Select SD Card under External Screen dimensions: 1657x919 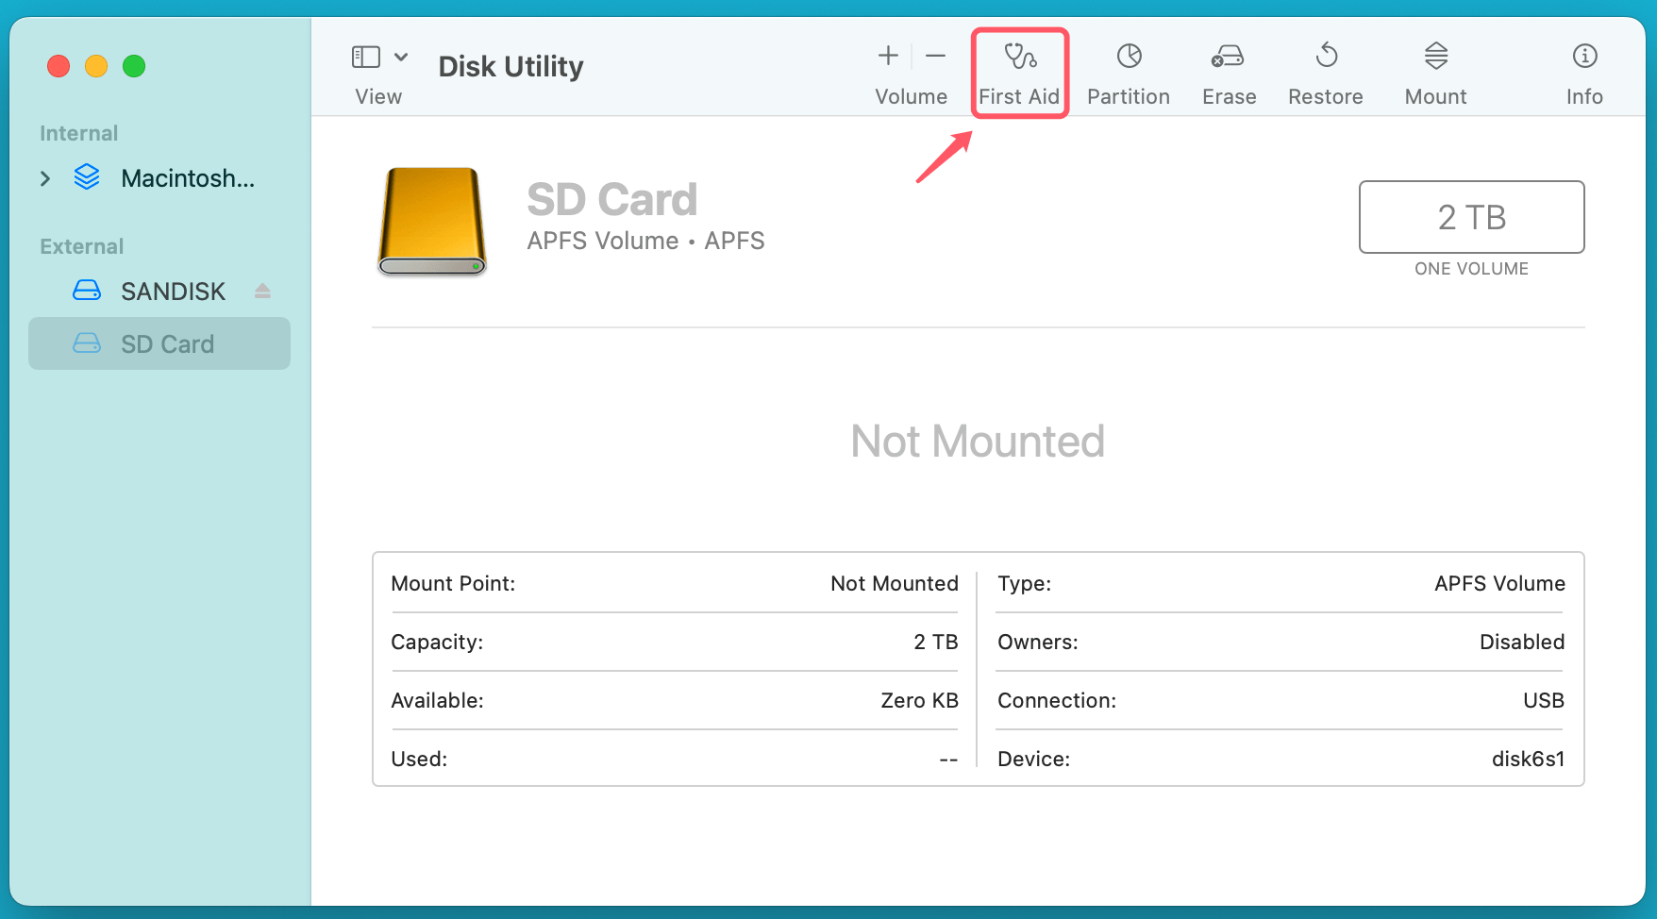pyautogui.click(x=167, y=343)
